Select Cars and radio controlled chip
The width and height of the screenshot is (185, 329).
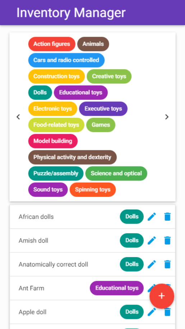point(66,60)
